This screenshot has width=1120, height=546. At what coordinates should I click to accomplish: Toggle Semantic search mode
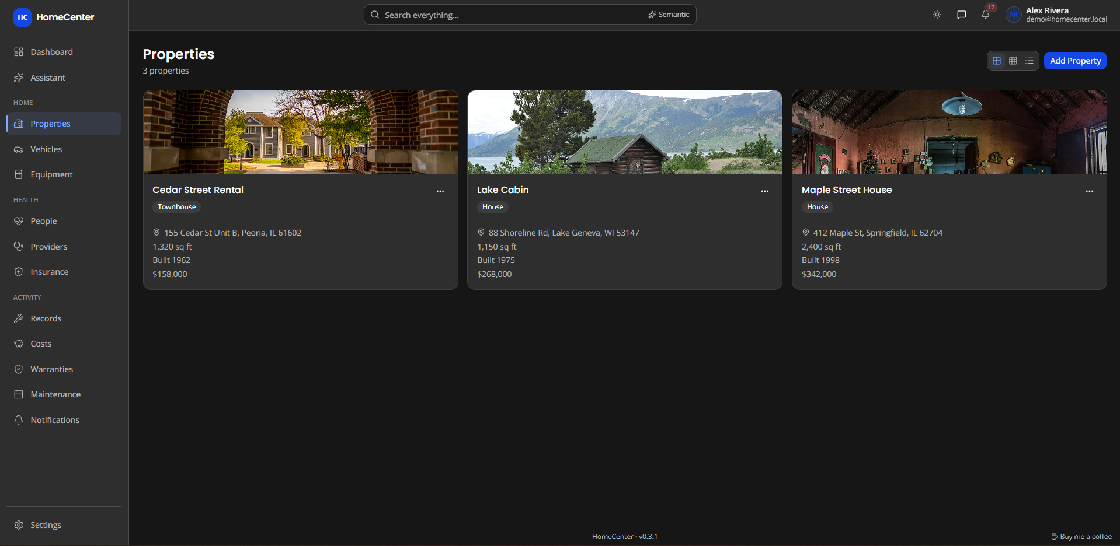(x=669, y=15)
